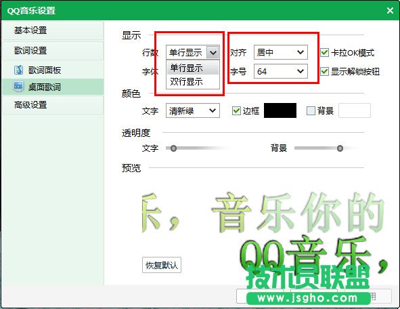
Task: Click the 恢复默认 button
Action: point(162,265)
